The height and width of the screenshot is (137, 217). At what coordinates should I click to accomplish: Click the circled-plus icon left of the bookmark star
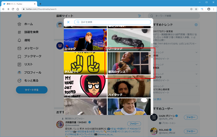click(x=191, y=9)
